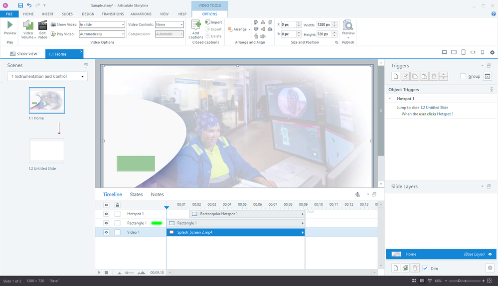Click the 1.2 Untitled Slide trigger link
The height and width of the screenshot is (286, 498).
(434, 108)
